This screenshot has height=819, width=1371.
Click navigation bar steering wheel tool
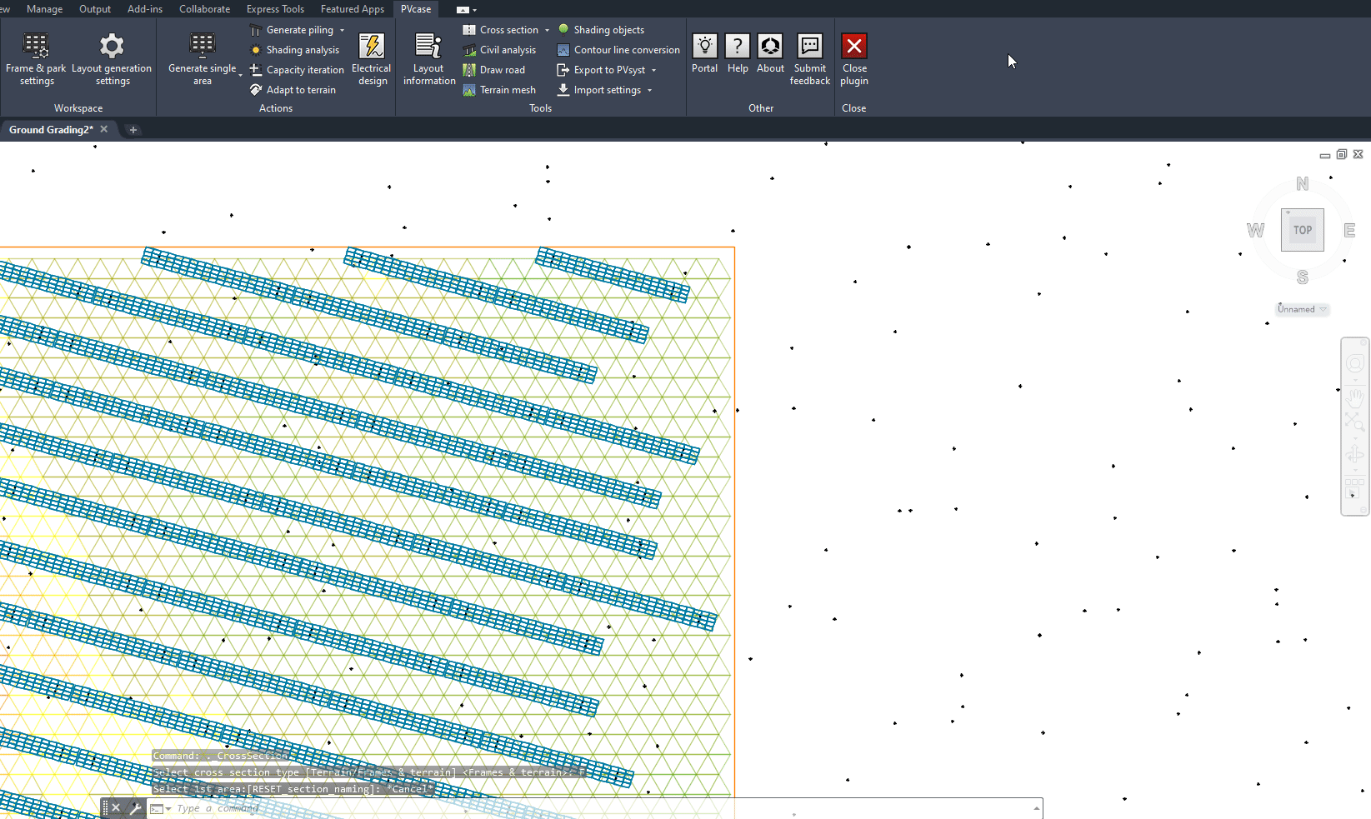point(1355,363)
